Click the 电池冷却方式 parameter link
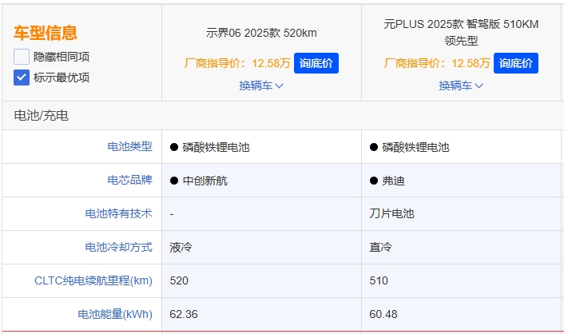 (x=119, y=247)
